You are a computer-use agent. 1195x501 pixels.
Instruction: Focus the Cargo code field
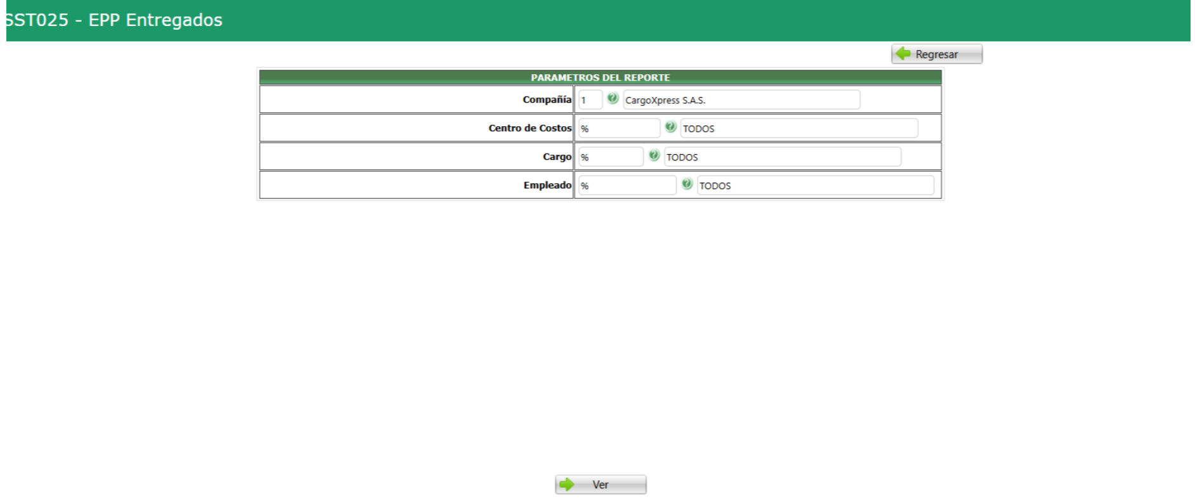pyautogui.click(x=611, y=157)
